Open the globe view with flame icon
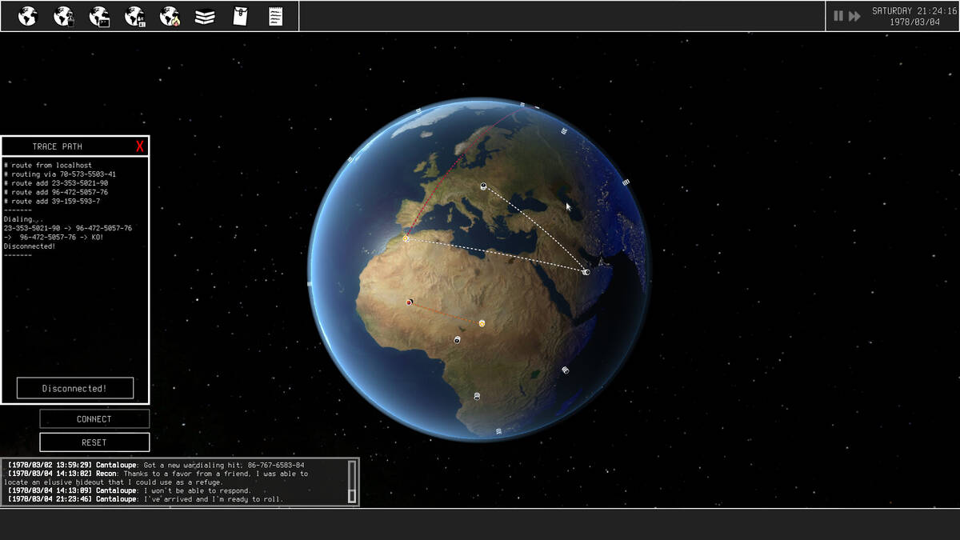 click(x=170, y=16)
